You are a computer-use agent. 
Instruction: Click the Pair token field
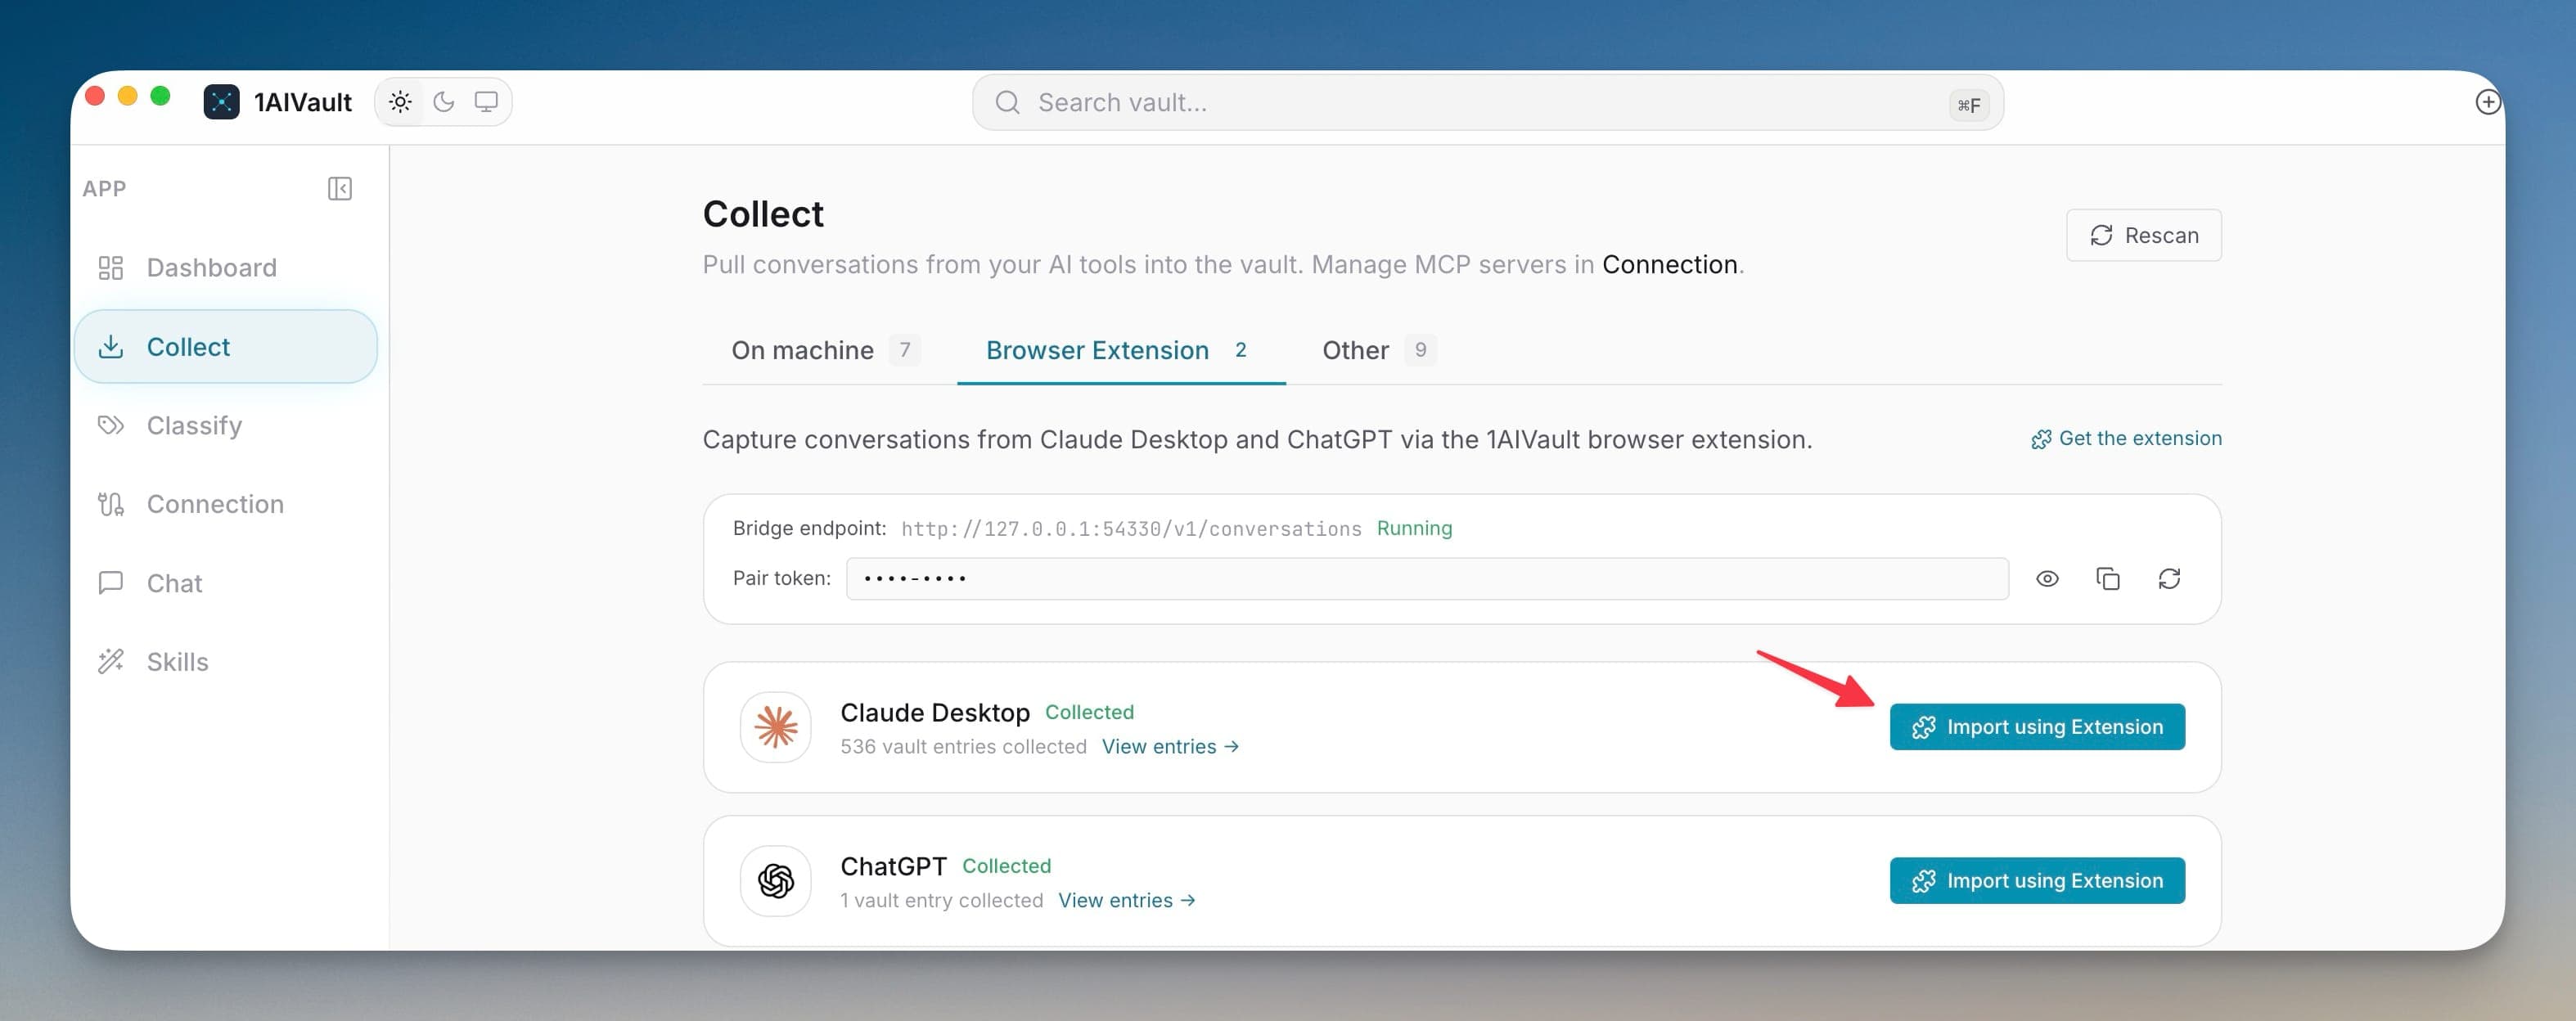1427,579
